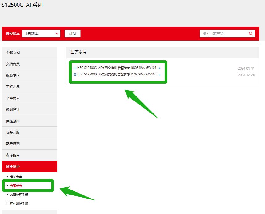Open the 视频专区 sidebar item

30,75
